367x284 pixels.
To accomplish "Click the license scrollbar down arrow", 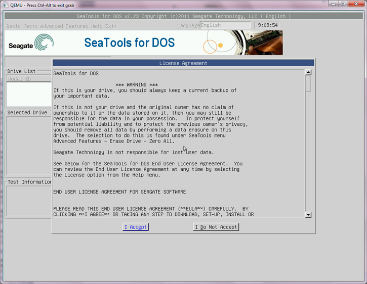I will (308, 215).
